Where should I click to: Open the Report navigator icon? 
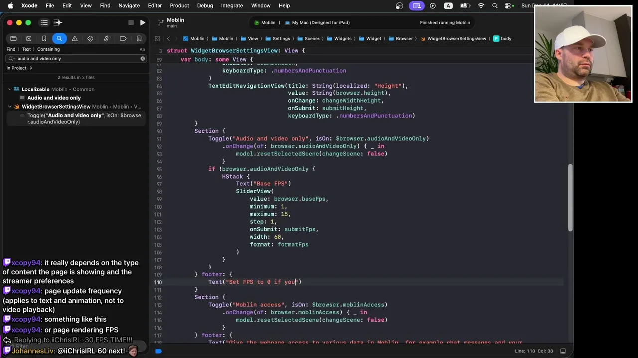tap(139, 38)
